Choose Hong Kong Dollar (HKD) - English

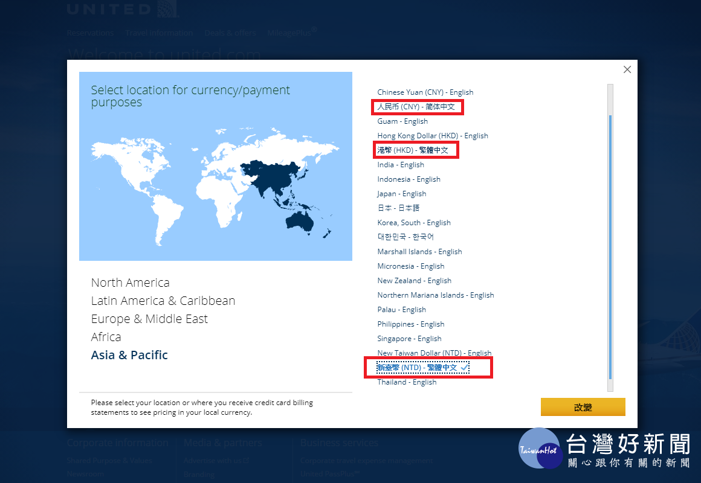pyautogui.click(x=432, y=136)
